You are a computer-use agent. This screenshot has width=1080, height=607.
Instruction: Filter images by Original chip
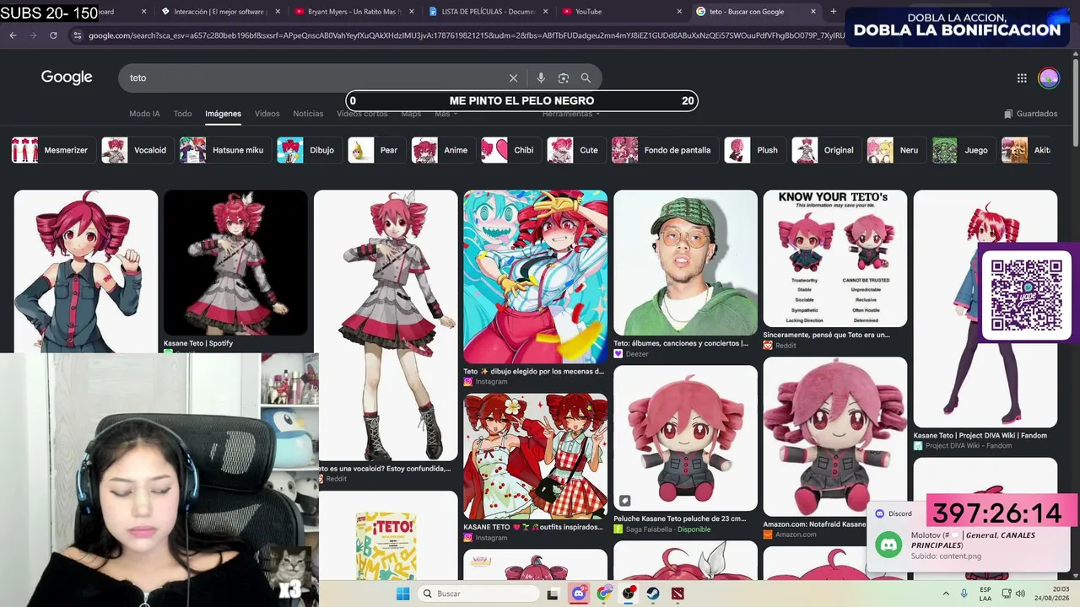pos(825,150)
